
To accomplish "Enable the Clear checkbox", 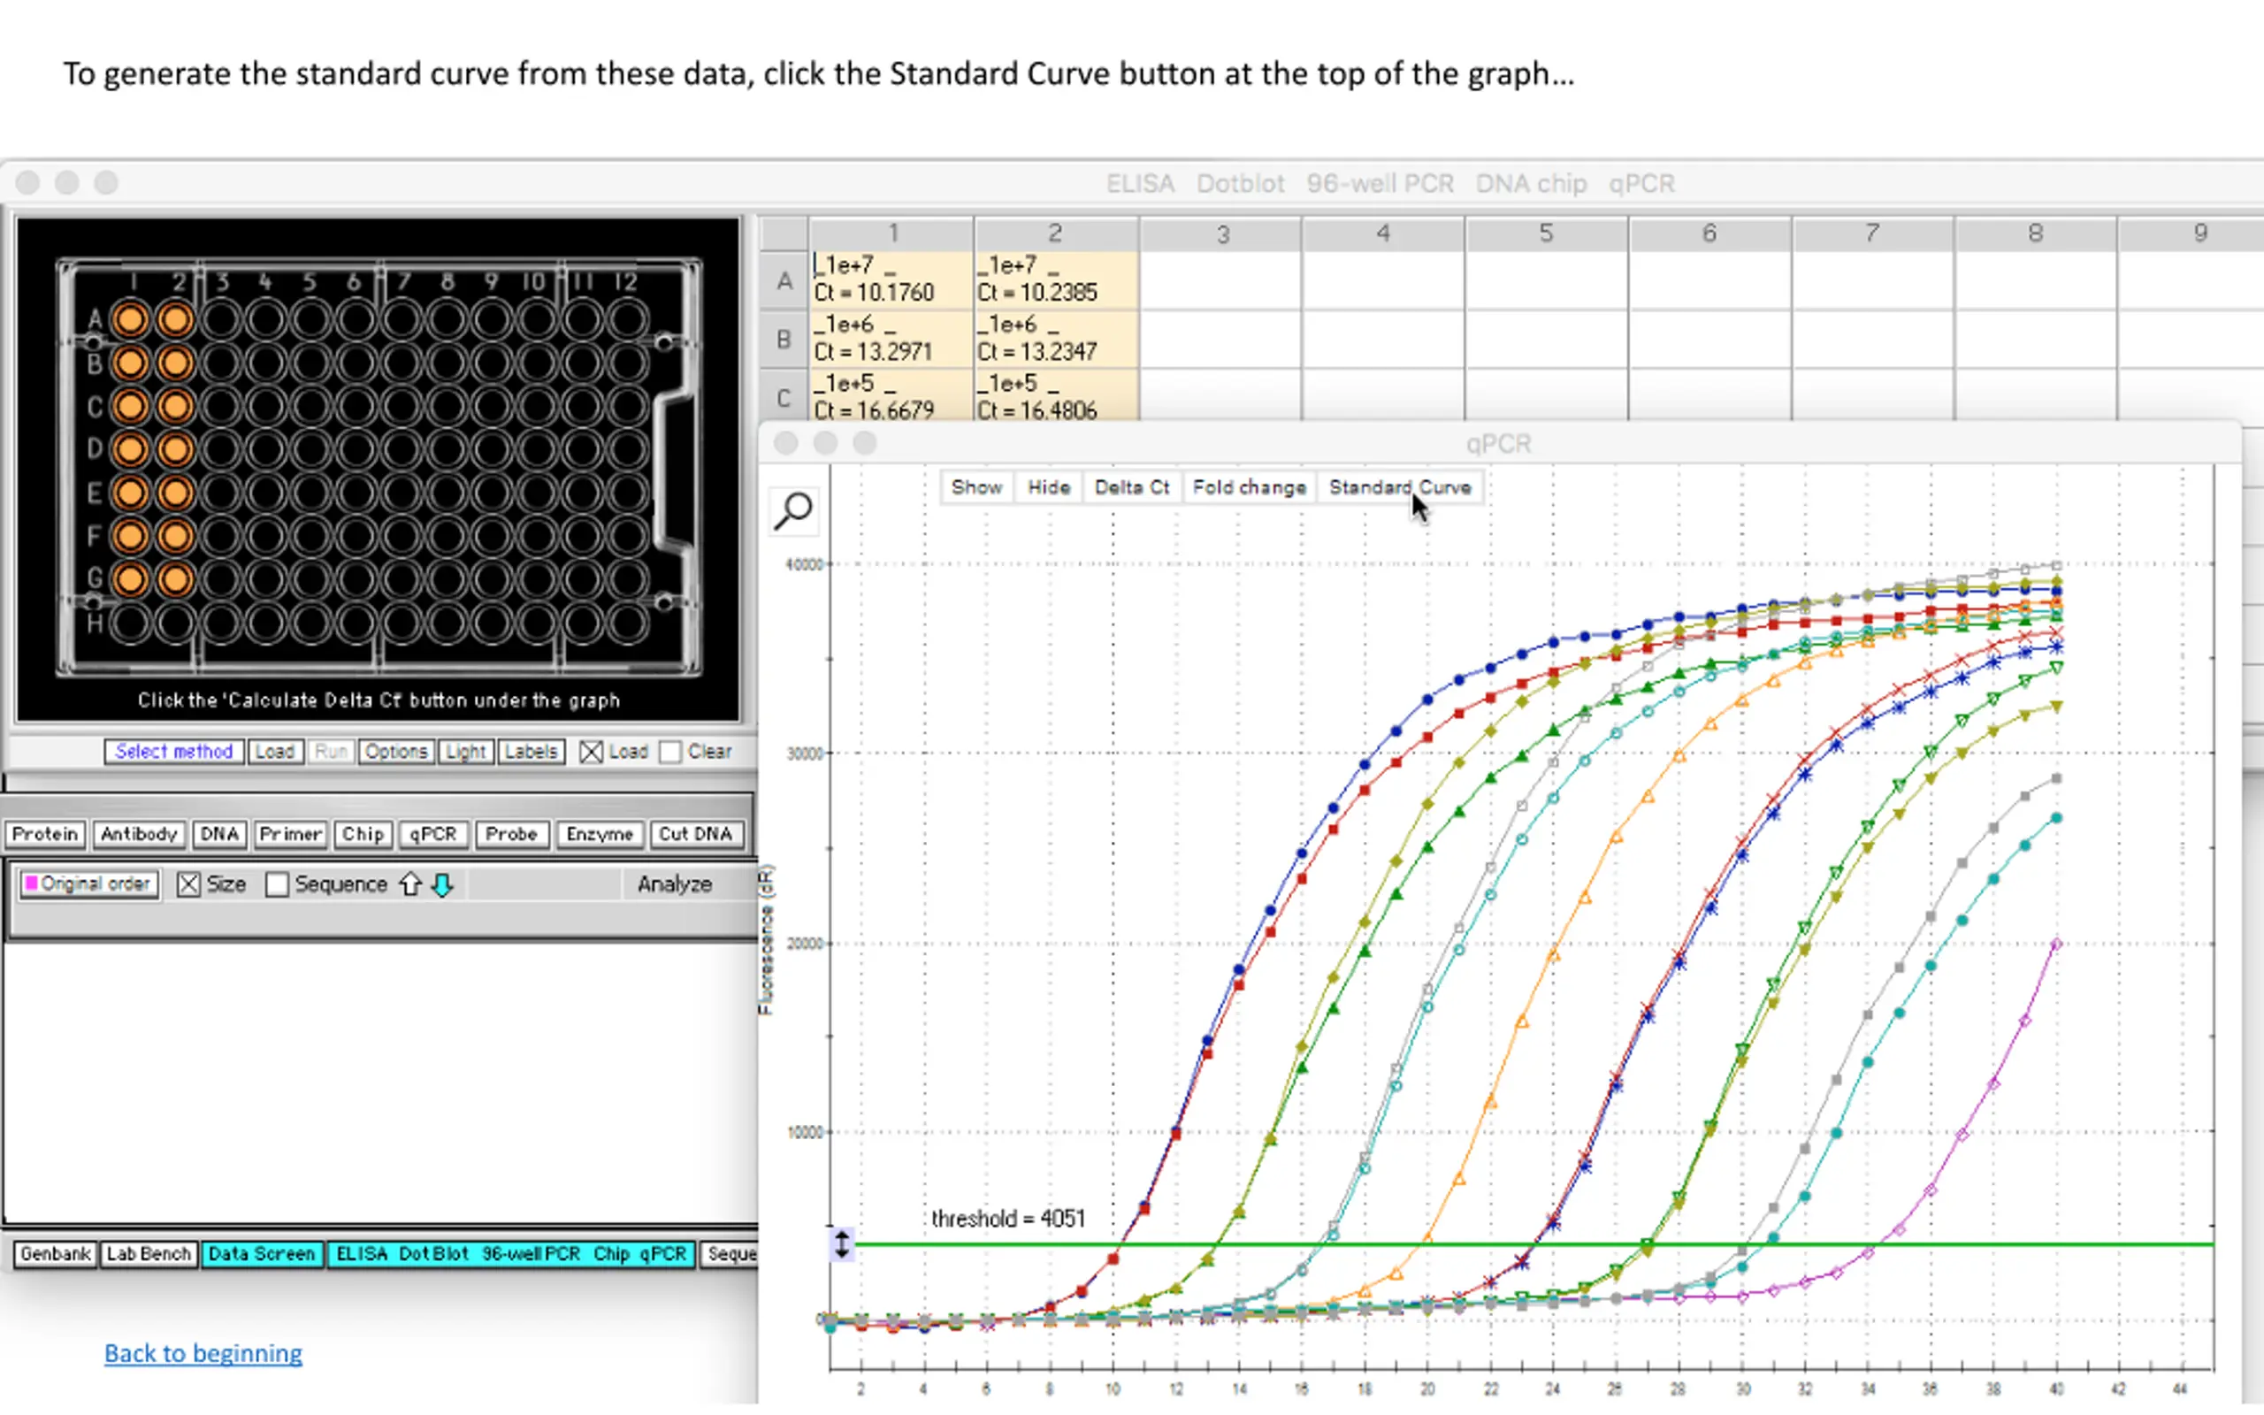I will pos(669,752).
